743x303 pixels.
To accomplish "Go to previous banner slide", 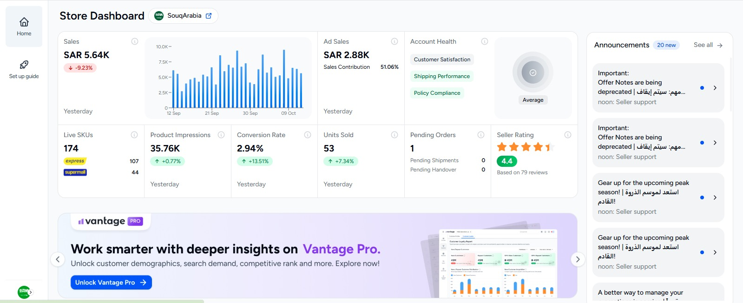I will [58, 259].
